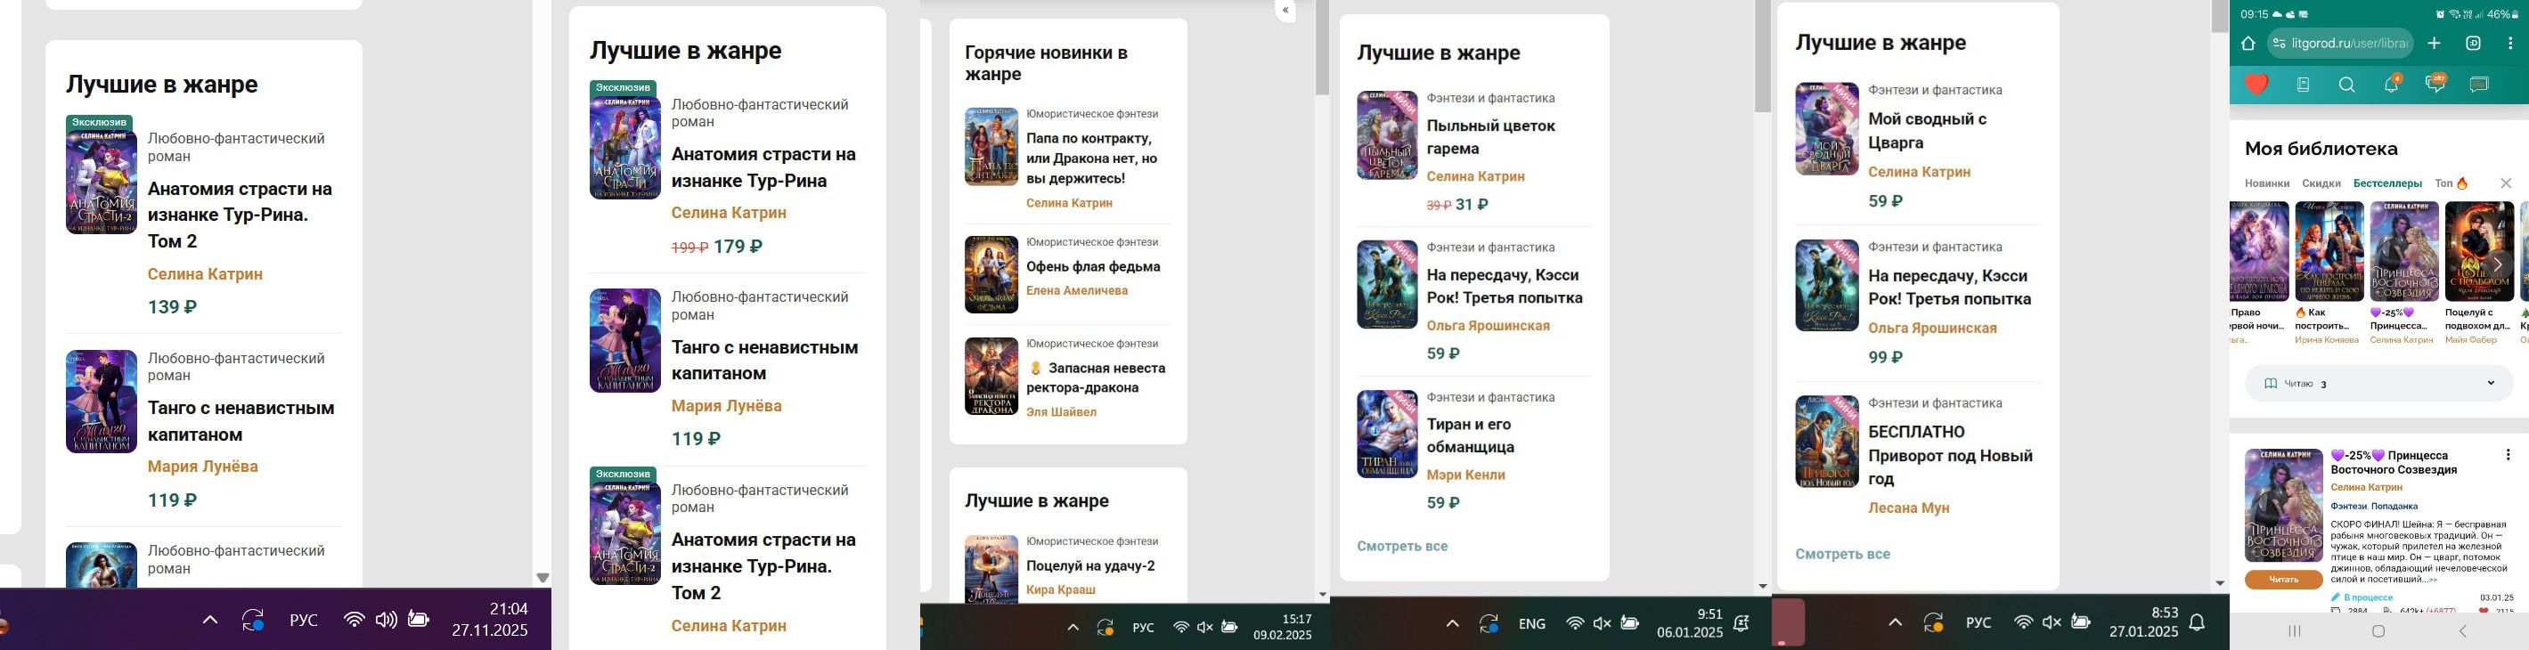This screenshot has width=2529, height=650.
Task: Tap the red heart Litgorod logo
Action: coord(2256,85)
